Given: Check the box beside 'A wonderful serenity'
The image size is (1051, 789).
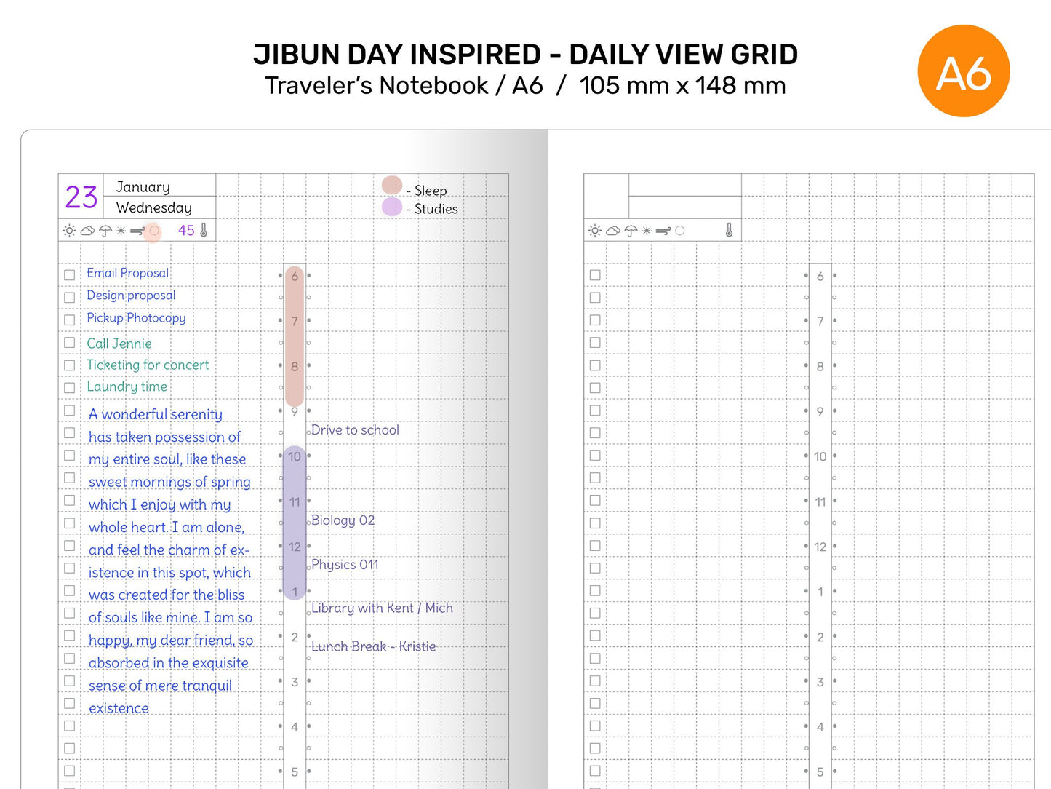Looking at the screenshot, I should click(x=70, y=411).
